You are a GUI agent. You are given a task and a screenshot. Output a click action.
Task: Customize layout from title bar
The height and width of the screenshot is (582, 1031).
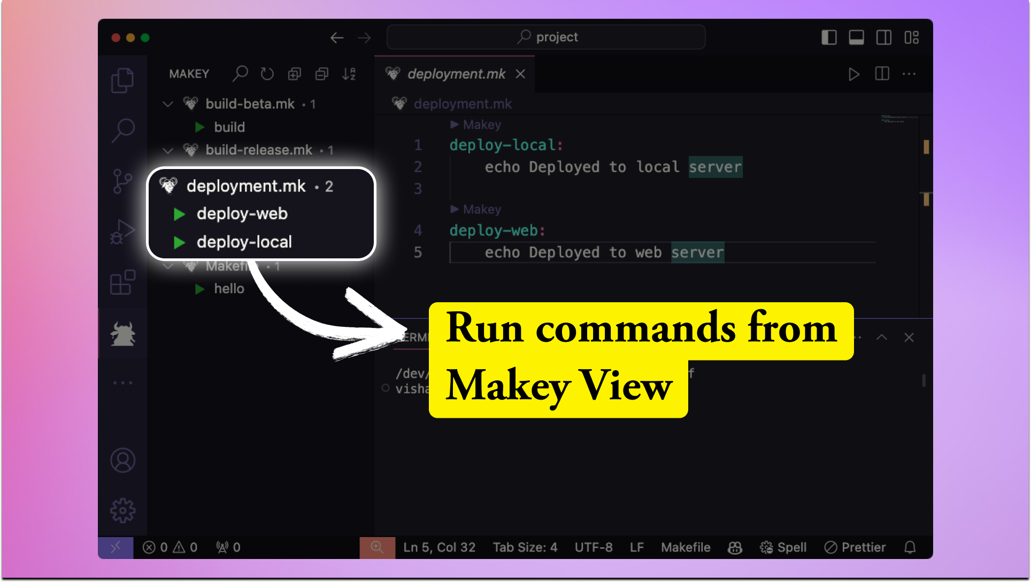[x=911, y=37]
